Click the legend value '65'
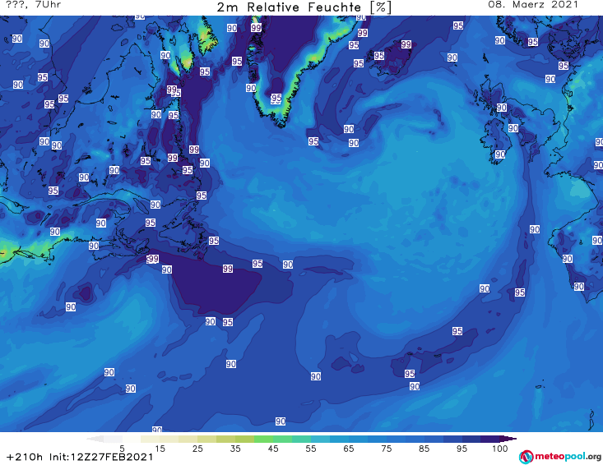 click(349, 449)
